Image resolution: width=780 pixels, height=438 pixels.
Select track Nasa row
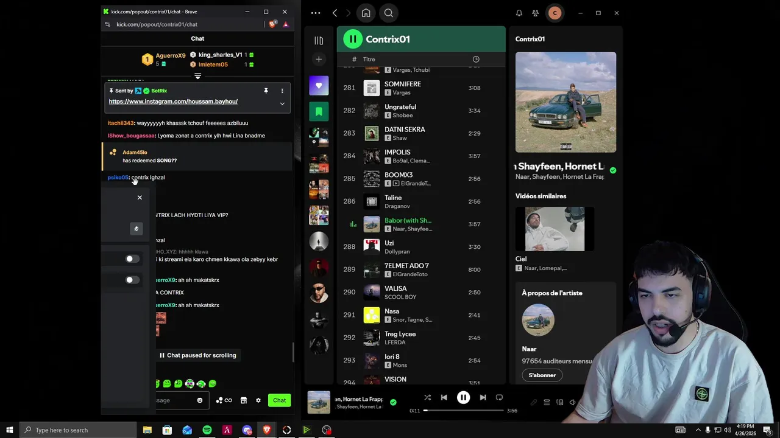pyautogui.click(x=421, y=315)
